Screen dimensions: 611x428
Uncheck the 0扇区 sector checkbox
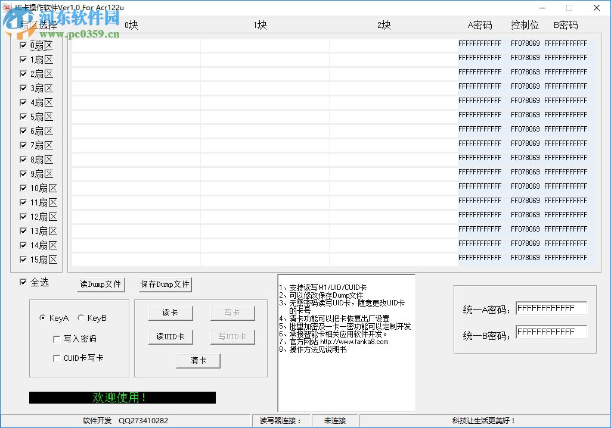pos(23,45)
